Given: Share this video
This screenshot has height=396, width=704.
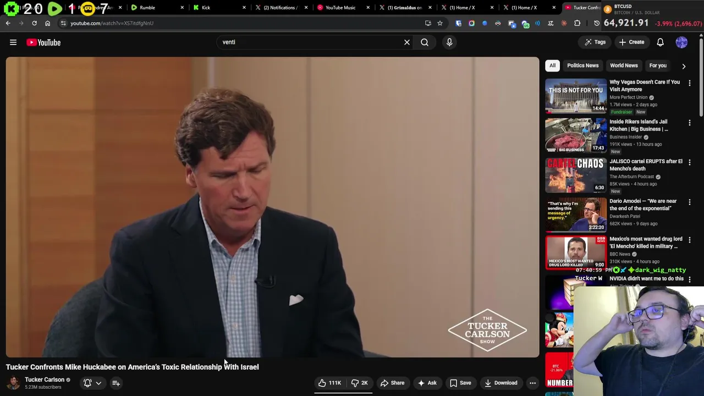Looking at the screenshot, I should tap(392, 383).
